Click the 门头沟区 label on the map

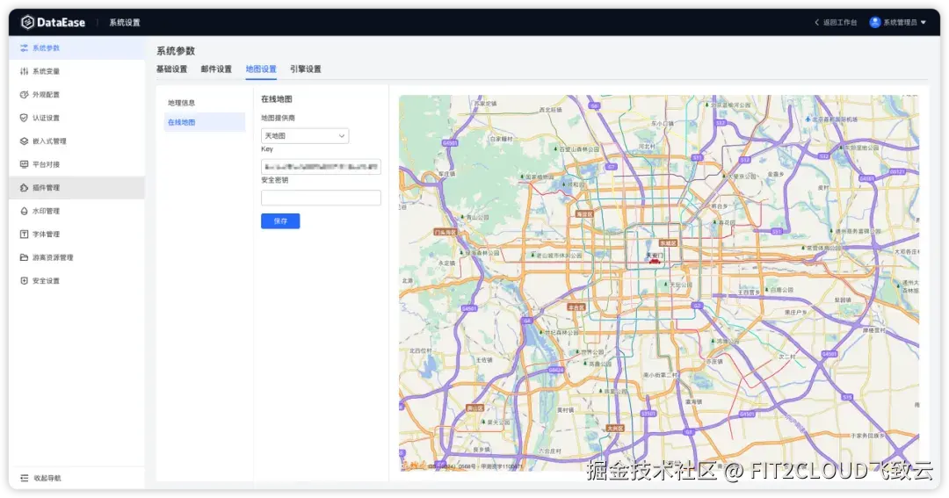point(445,233)
